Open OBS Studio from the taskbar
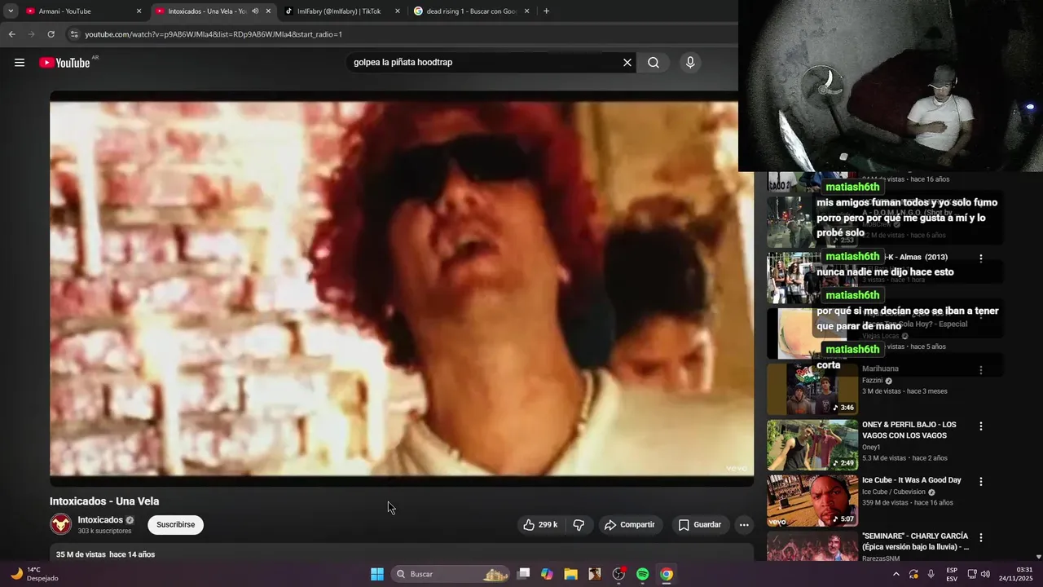This screenshot has height=587, width=1043. click(618, 574)
